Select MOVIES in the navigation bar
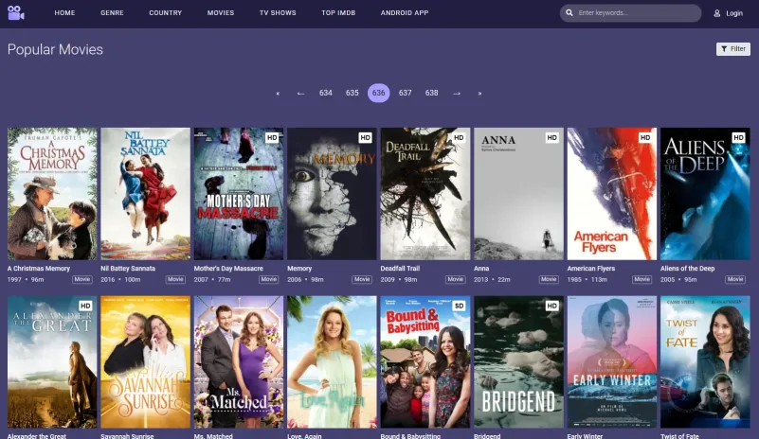Image resolution: width=759 pixels, height=439 pixels. click(x=221, y=13)
